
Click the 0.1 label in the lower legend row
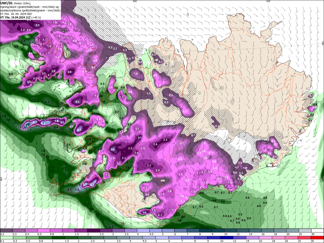pos(2,241)
